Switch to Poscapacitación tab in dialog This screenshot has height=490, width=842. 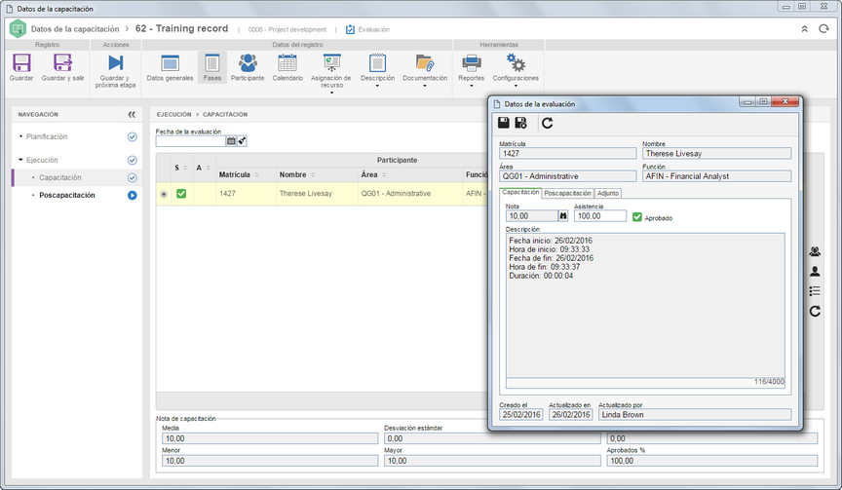pyautogui.click(x=567, y=193)
